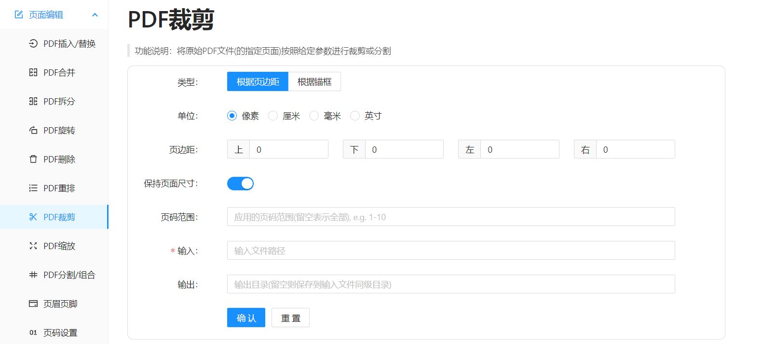
Task: Open the PDF旋转 menu item
Action: [54, 130]
